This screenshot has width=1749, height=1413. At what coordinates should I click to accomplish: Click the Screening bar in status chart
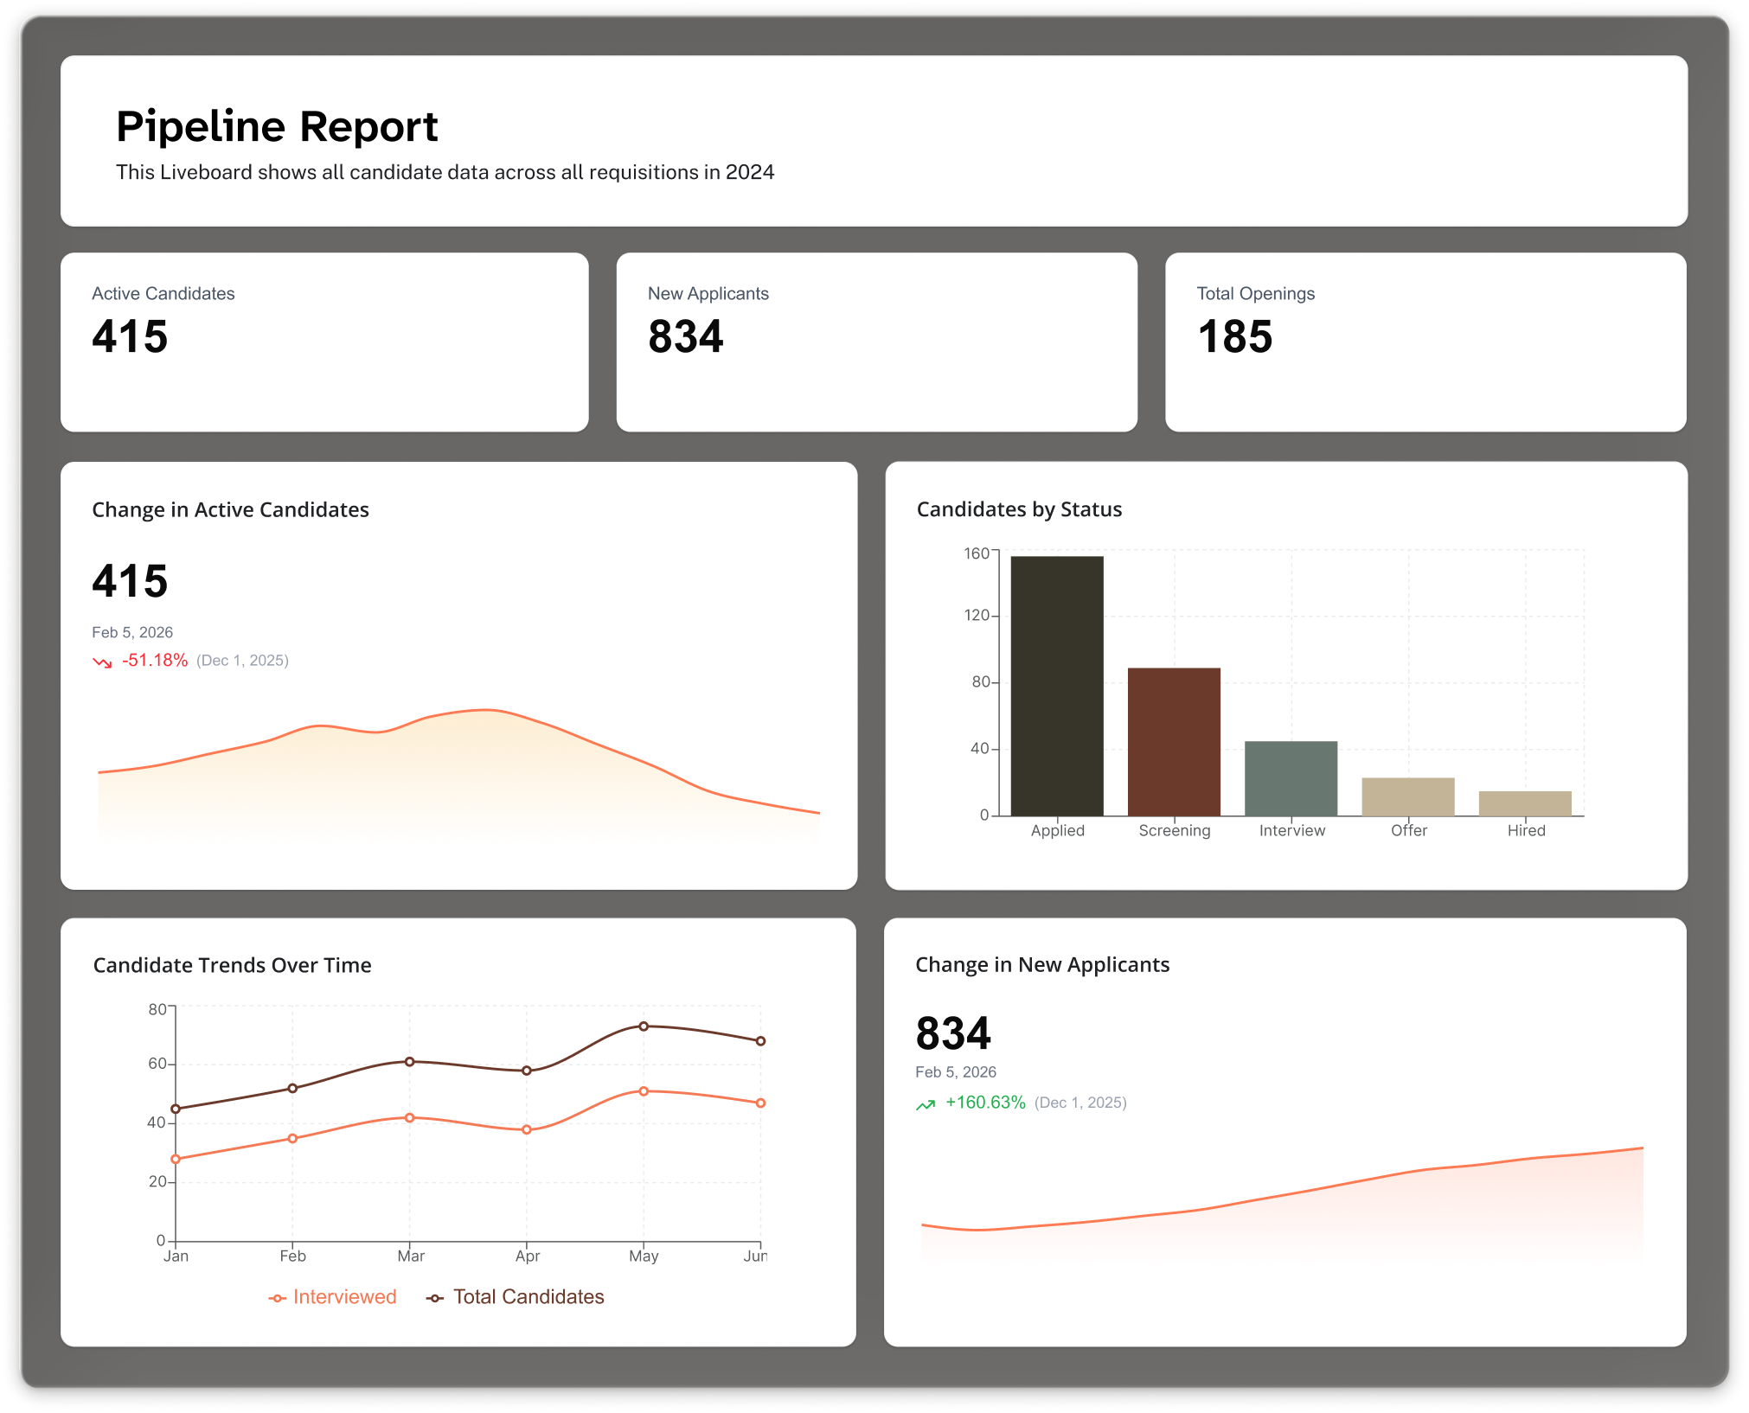[x=1174, y=741]
